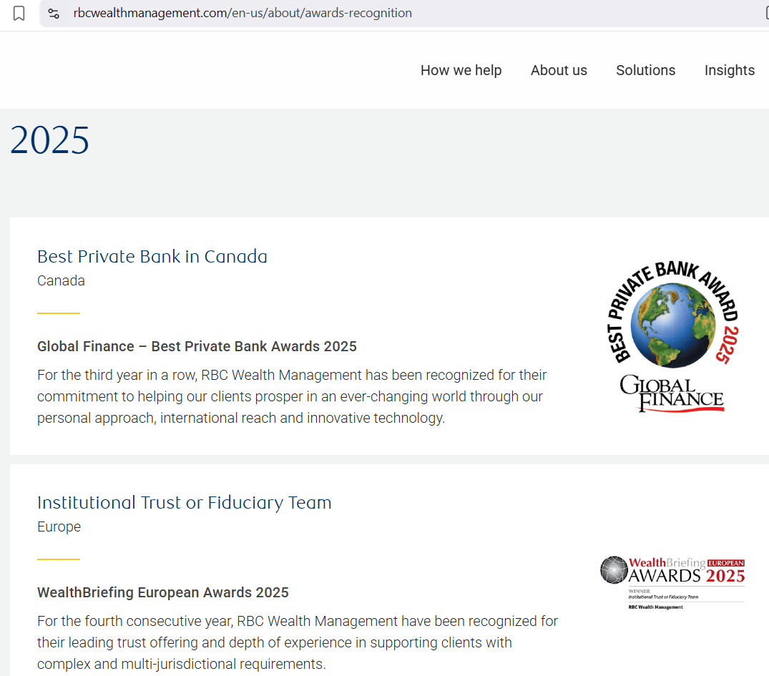769x676 pixels.
Task: Click the 2025 year heading
Action: coord(49,140)
